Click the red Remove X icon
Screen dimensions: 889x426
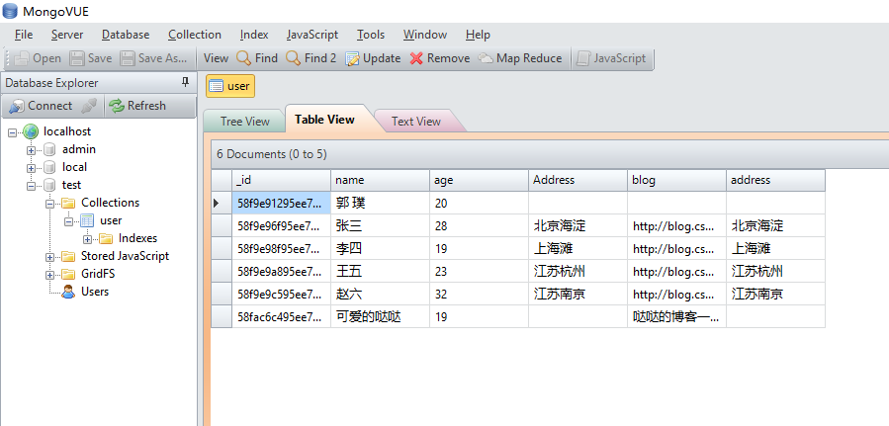pyautogui.click(x=416, y=58)
